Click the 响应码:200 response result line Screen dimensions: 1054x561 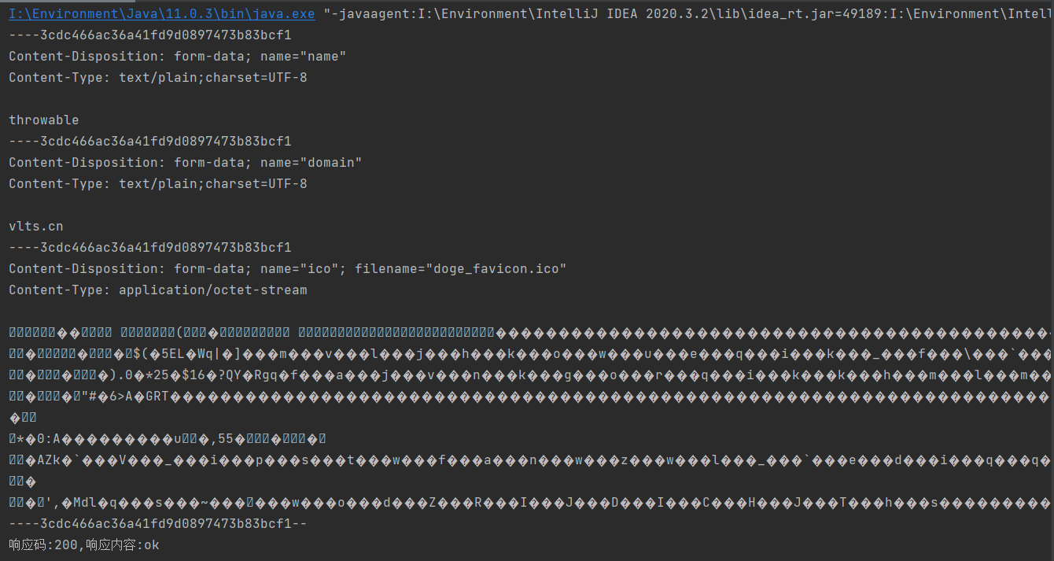click(x=84, y=545)
